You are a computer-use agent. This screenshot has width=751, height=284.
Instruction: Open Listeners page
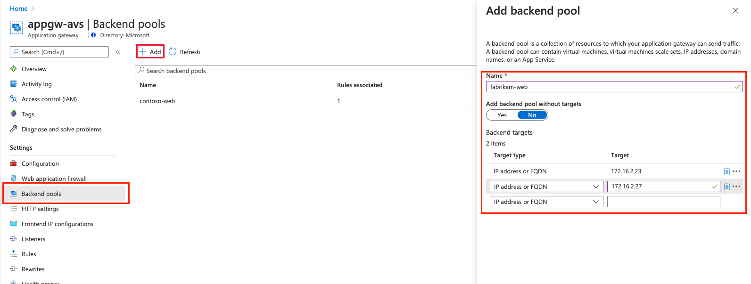[33, 239]
